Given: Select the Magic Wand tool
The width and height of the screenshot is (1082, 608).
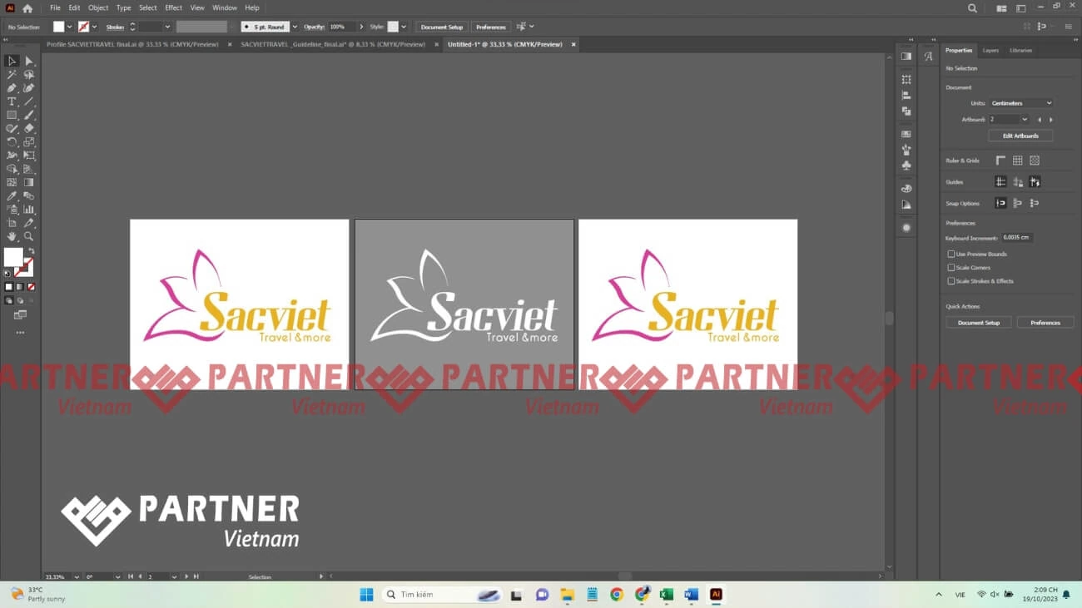Looking at the screenshot, I should [12, 74].
